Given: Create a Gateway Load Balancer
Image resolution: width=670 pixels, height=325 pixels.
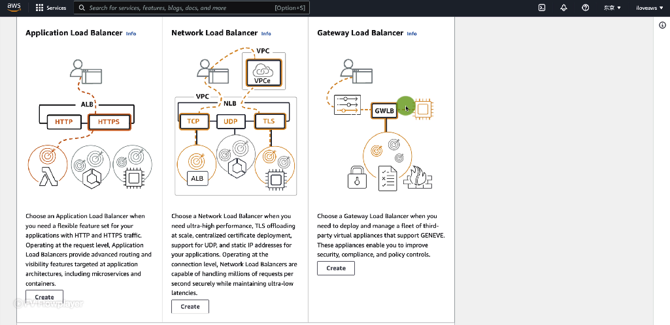Looking at the screenshot, I should pyautogui.click(x=336, y=268).
